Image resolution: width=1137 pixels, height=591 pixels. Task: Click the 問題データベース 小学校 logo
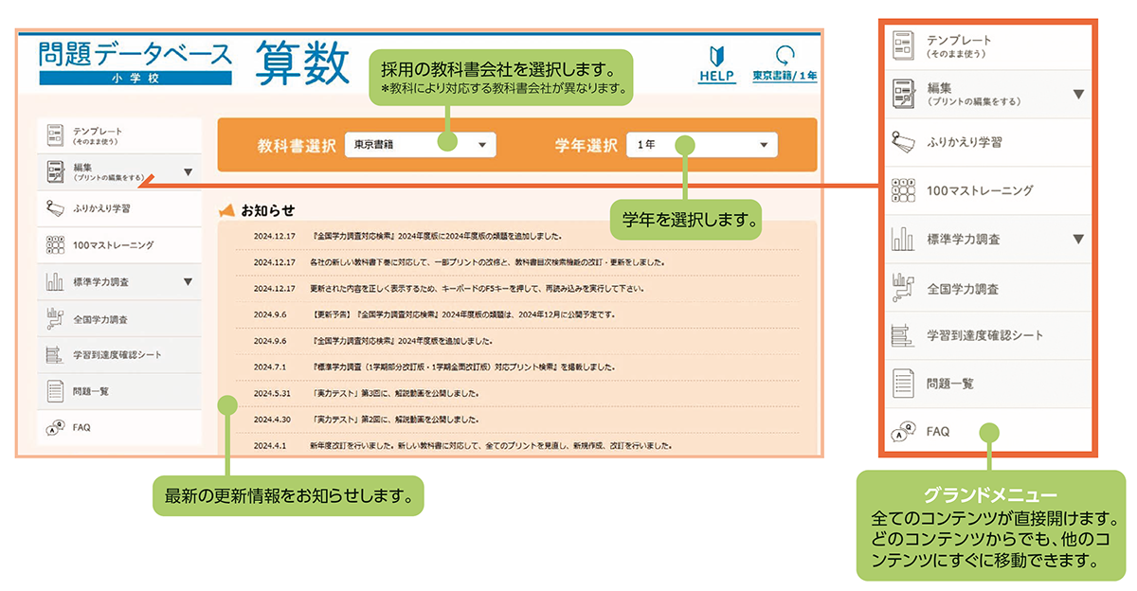(x=135, y=63)
